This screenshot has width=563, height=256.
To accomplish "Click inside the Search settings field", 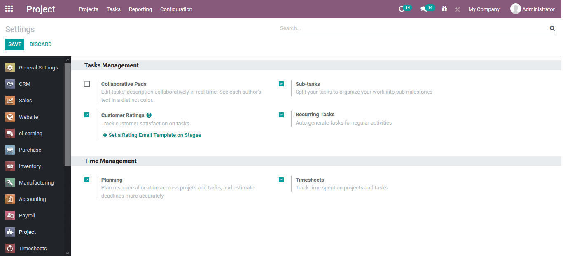I will (412, 28).
